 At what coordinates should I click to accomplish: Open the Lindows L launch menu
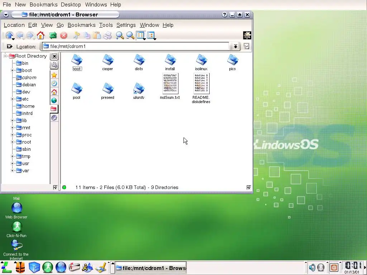tap(6, 267)
